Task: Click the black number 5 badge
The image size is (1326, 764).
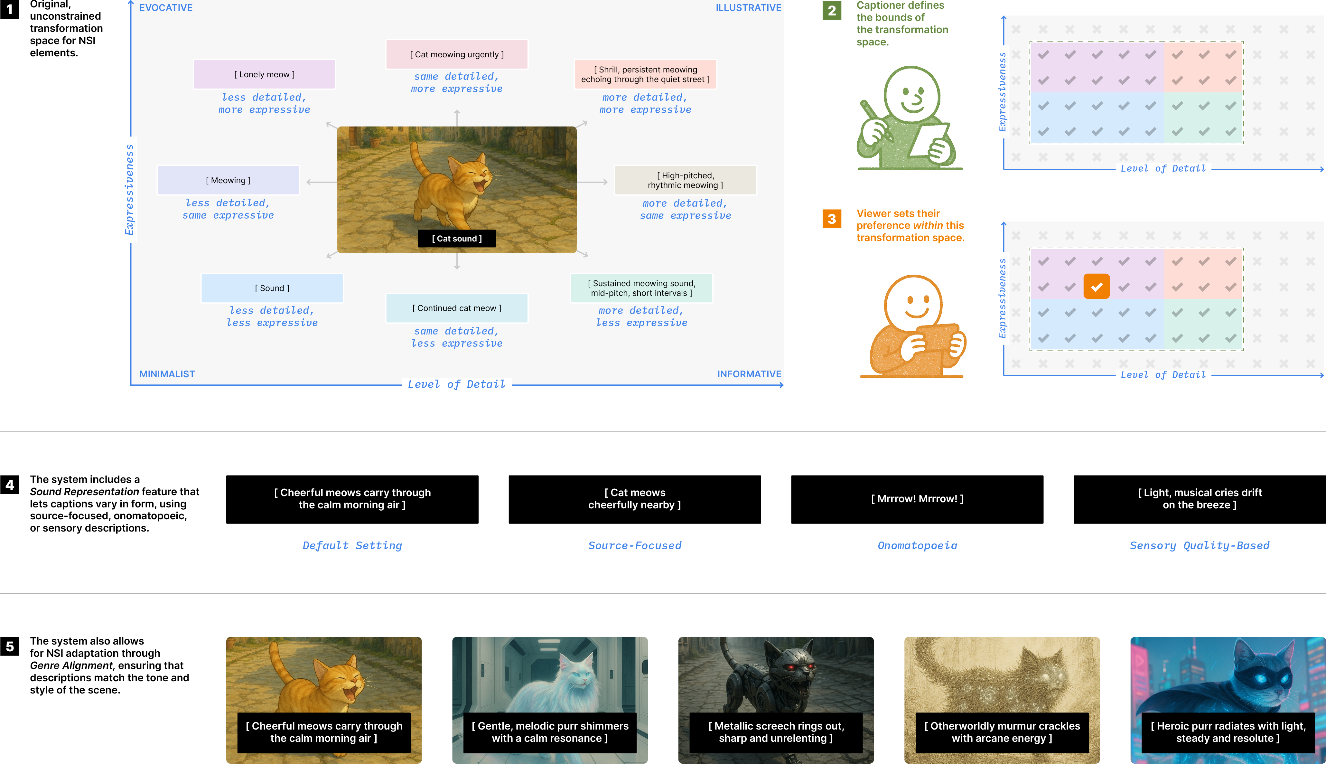Action: click(x=10, y=646)
